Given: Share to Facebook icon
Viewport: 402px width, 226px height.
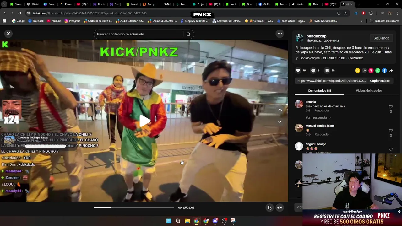Looking at the screenshot, I should [384, 71].
